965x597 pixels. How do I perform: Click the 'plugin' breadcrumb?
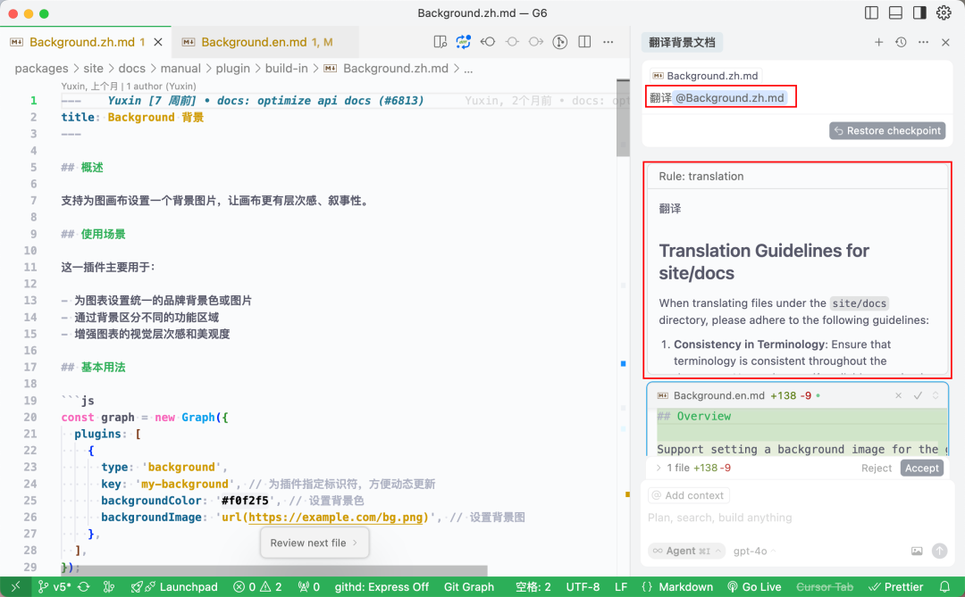pos(232,68)
